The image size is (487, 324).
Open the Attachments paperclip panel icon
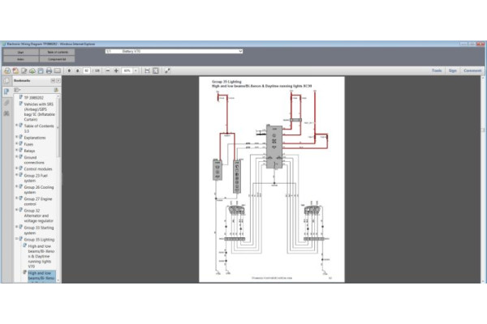pos(7,103)
